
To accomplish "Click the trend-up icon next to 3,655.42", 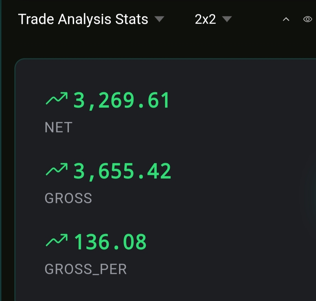I will point(57,171).
